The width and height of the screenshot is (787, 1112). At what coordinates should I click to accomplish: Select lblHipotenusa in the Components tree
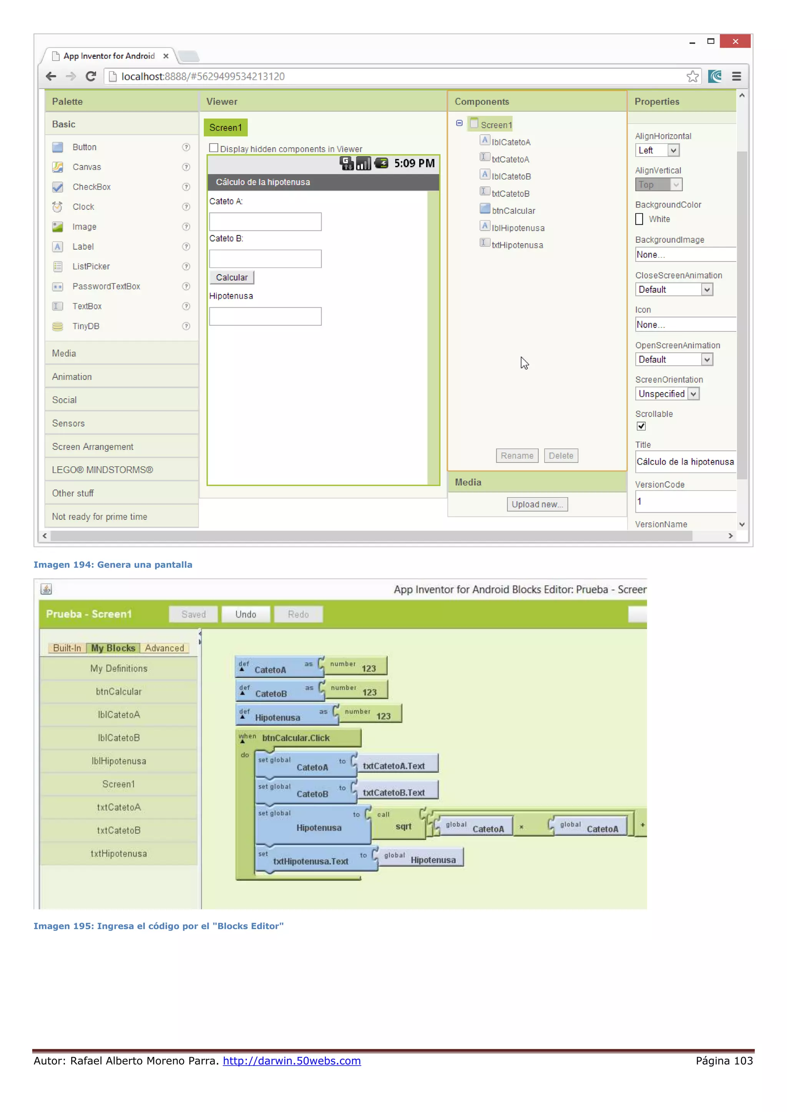pos(518,228)
